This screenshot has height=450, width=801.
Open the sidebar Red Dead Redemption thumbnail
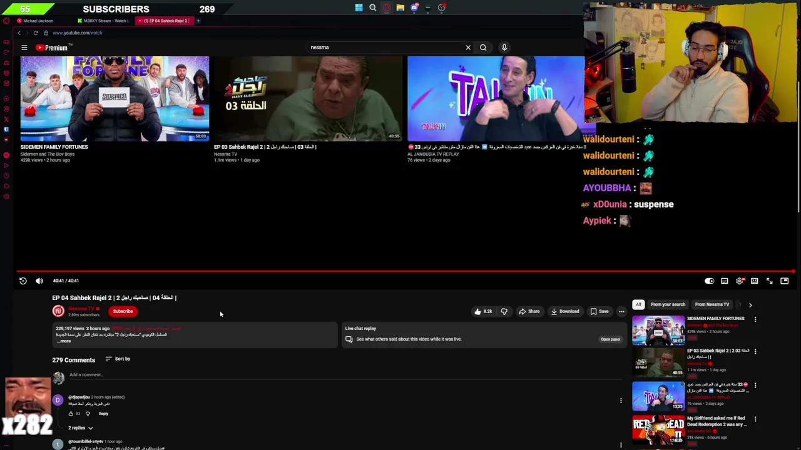[658, 429]
